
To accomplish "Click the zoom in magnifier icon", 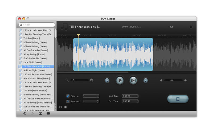I will 92,80.
